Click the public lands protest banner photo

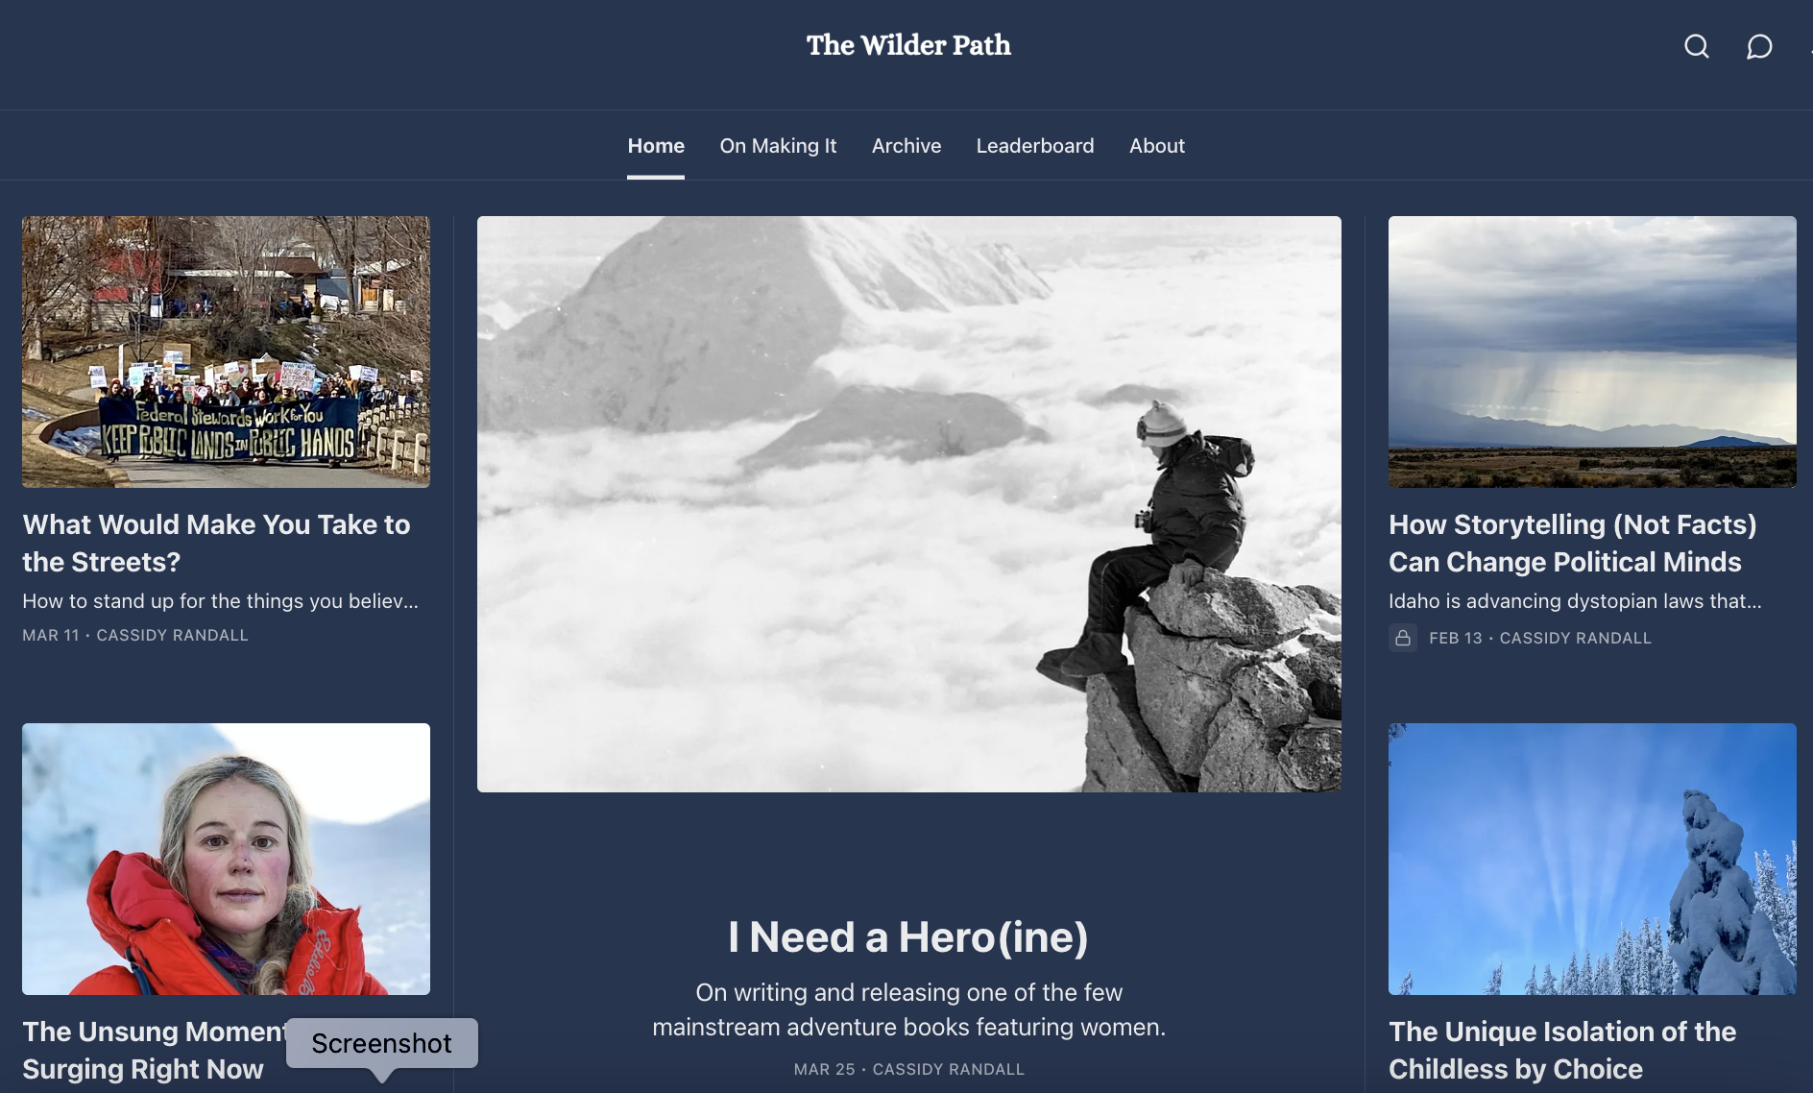226,352
